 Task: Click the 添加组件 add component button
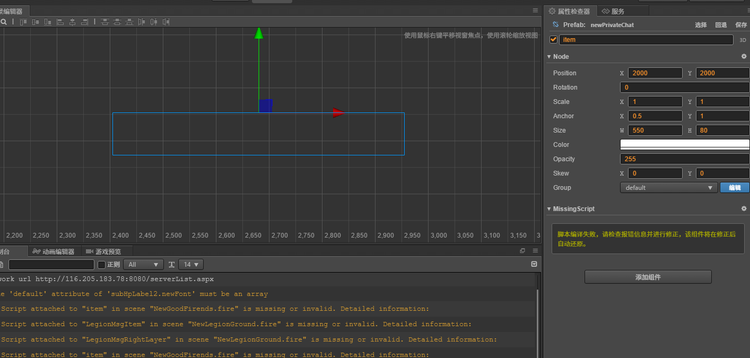click(648, 277)
